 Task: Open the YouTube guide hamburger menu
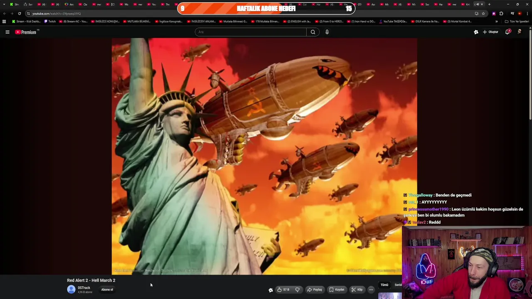pos(7,32)
